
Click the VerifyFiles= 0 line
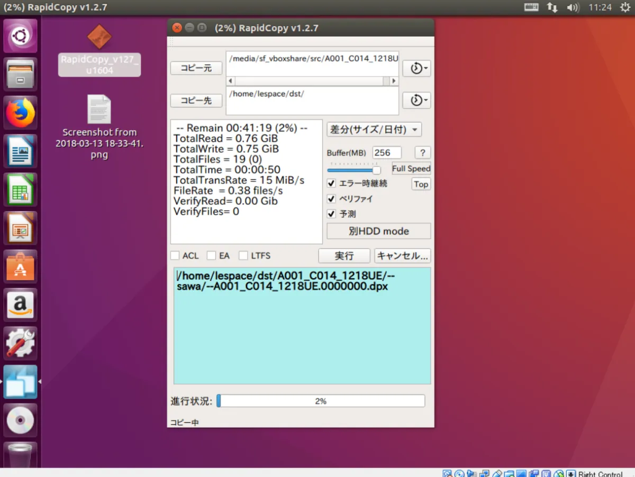tap(206, 212)
